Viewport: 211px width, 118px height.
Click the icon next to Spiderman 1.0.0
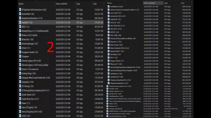point(107,94)
